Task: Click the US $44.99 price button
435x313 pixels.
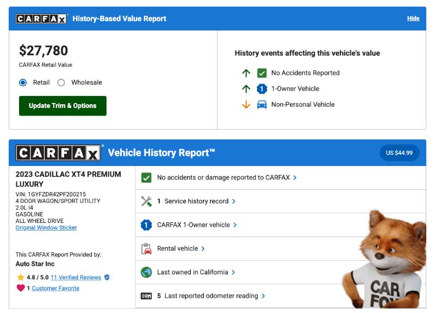Action: pyautogui.click(x=399, y=153)
